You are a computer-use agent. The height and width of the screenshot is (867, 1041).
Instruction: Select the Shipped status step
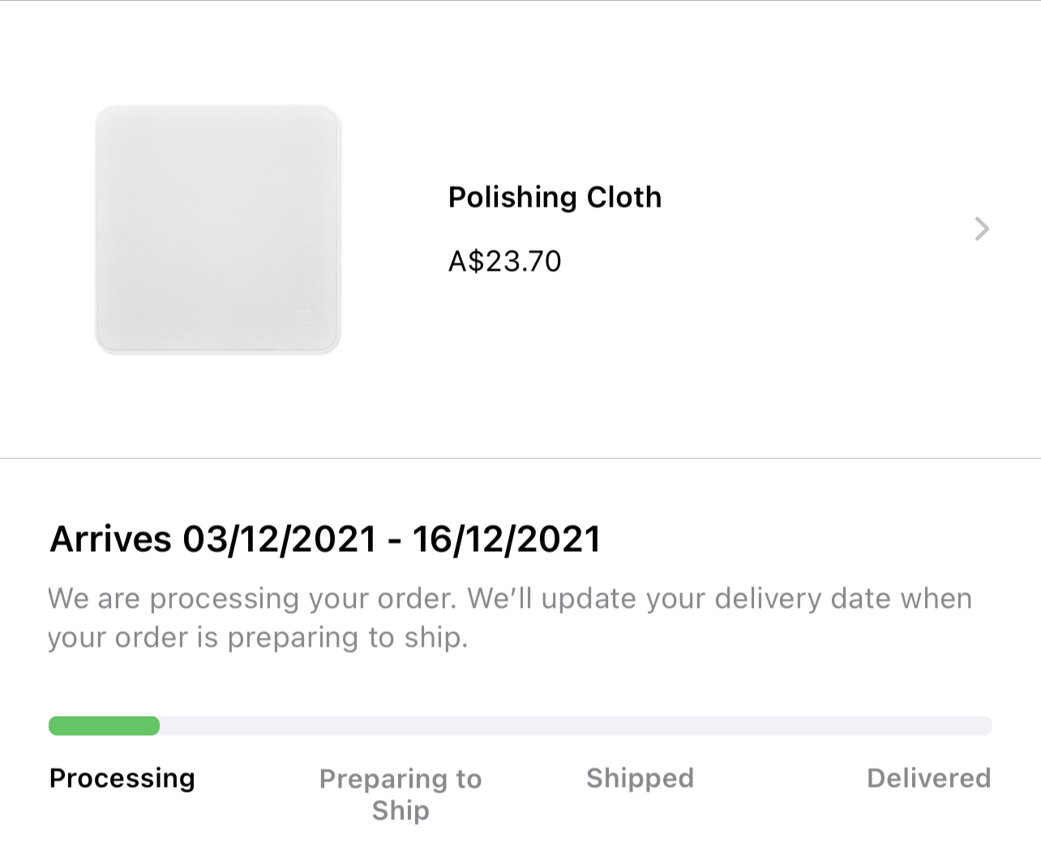[640, 778]
